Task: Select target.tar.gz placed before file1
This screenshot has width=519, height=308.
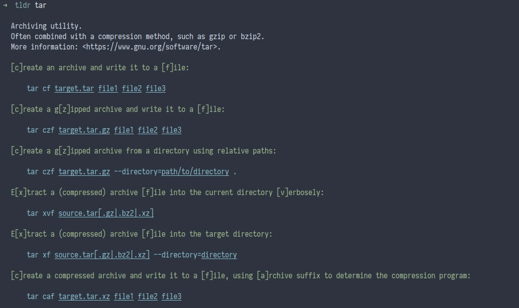Action: click(82, 130)
